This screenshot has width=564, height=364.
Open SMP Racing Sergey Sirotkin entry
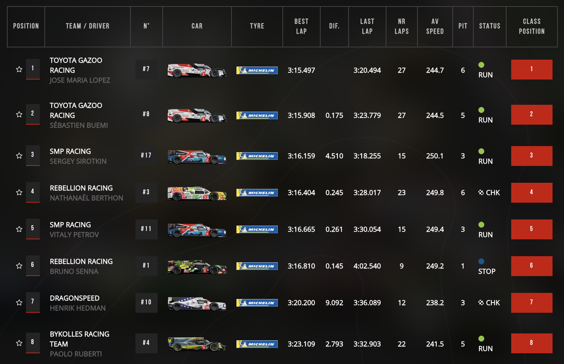click(78, 156)
